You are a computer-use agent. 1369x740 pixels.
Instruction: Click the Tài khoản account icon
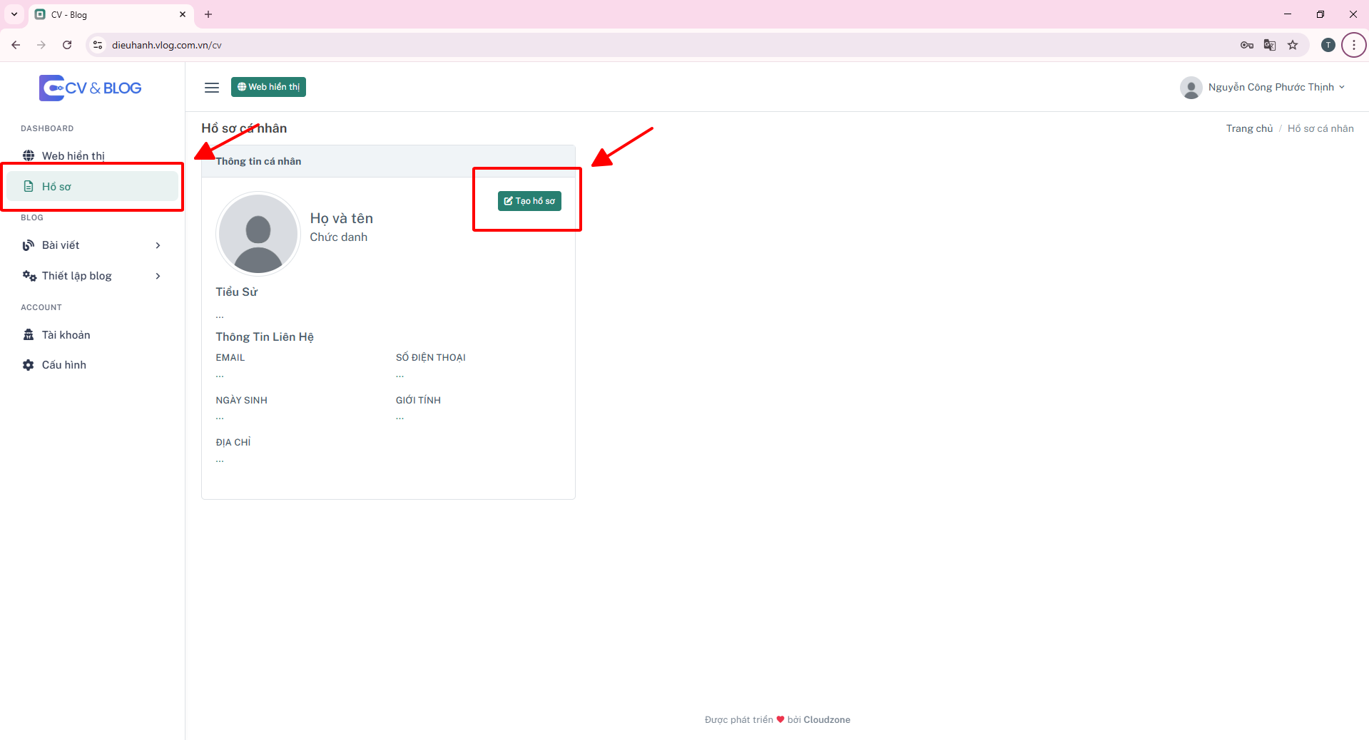(29, 334)
